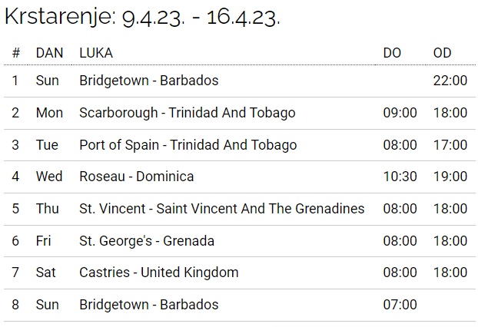Click the 10:30 arrival time for Roseau

tap(400, 177)
